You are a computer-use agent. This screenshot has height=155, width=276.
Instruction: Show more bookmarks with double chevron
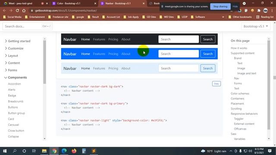223,17
